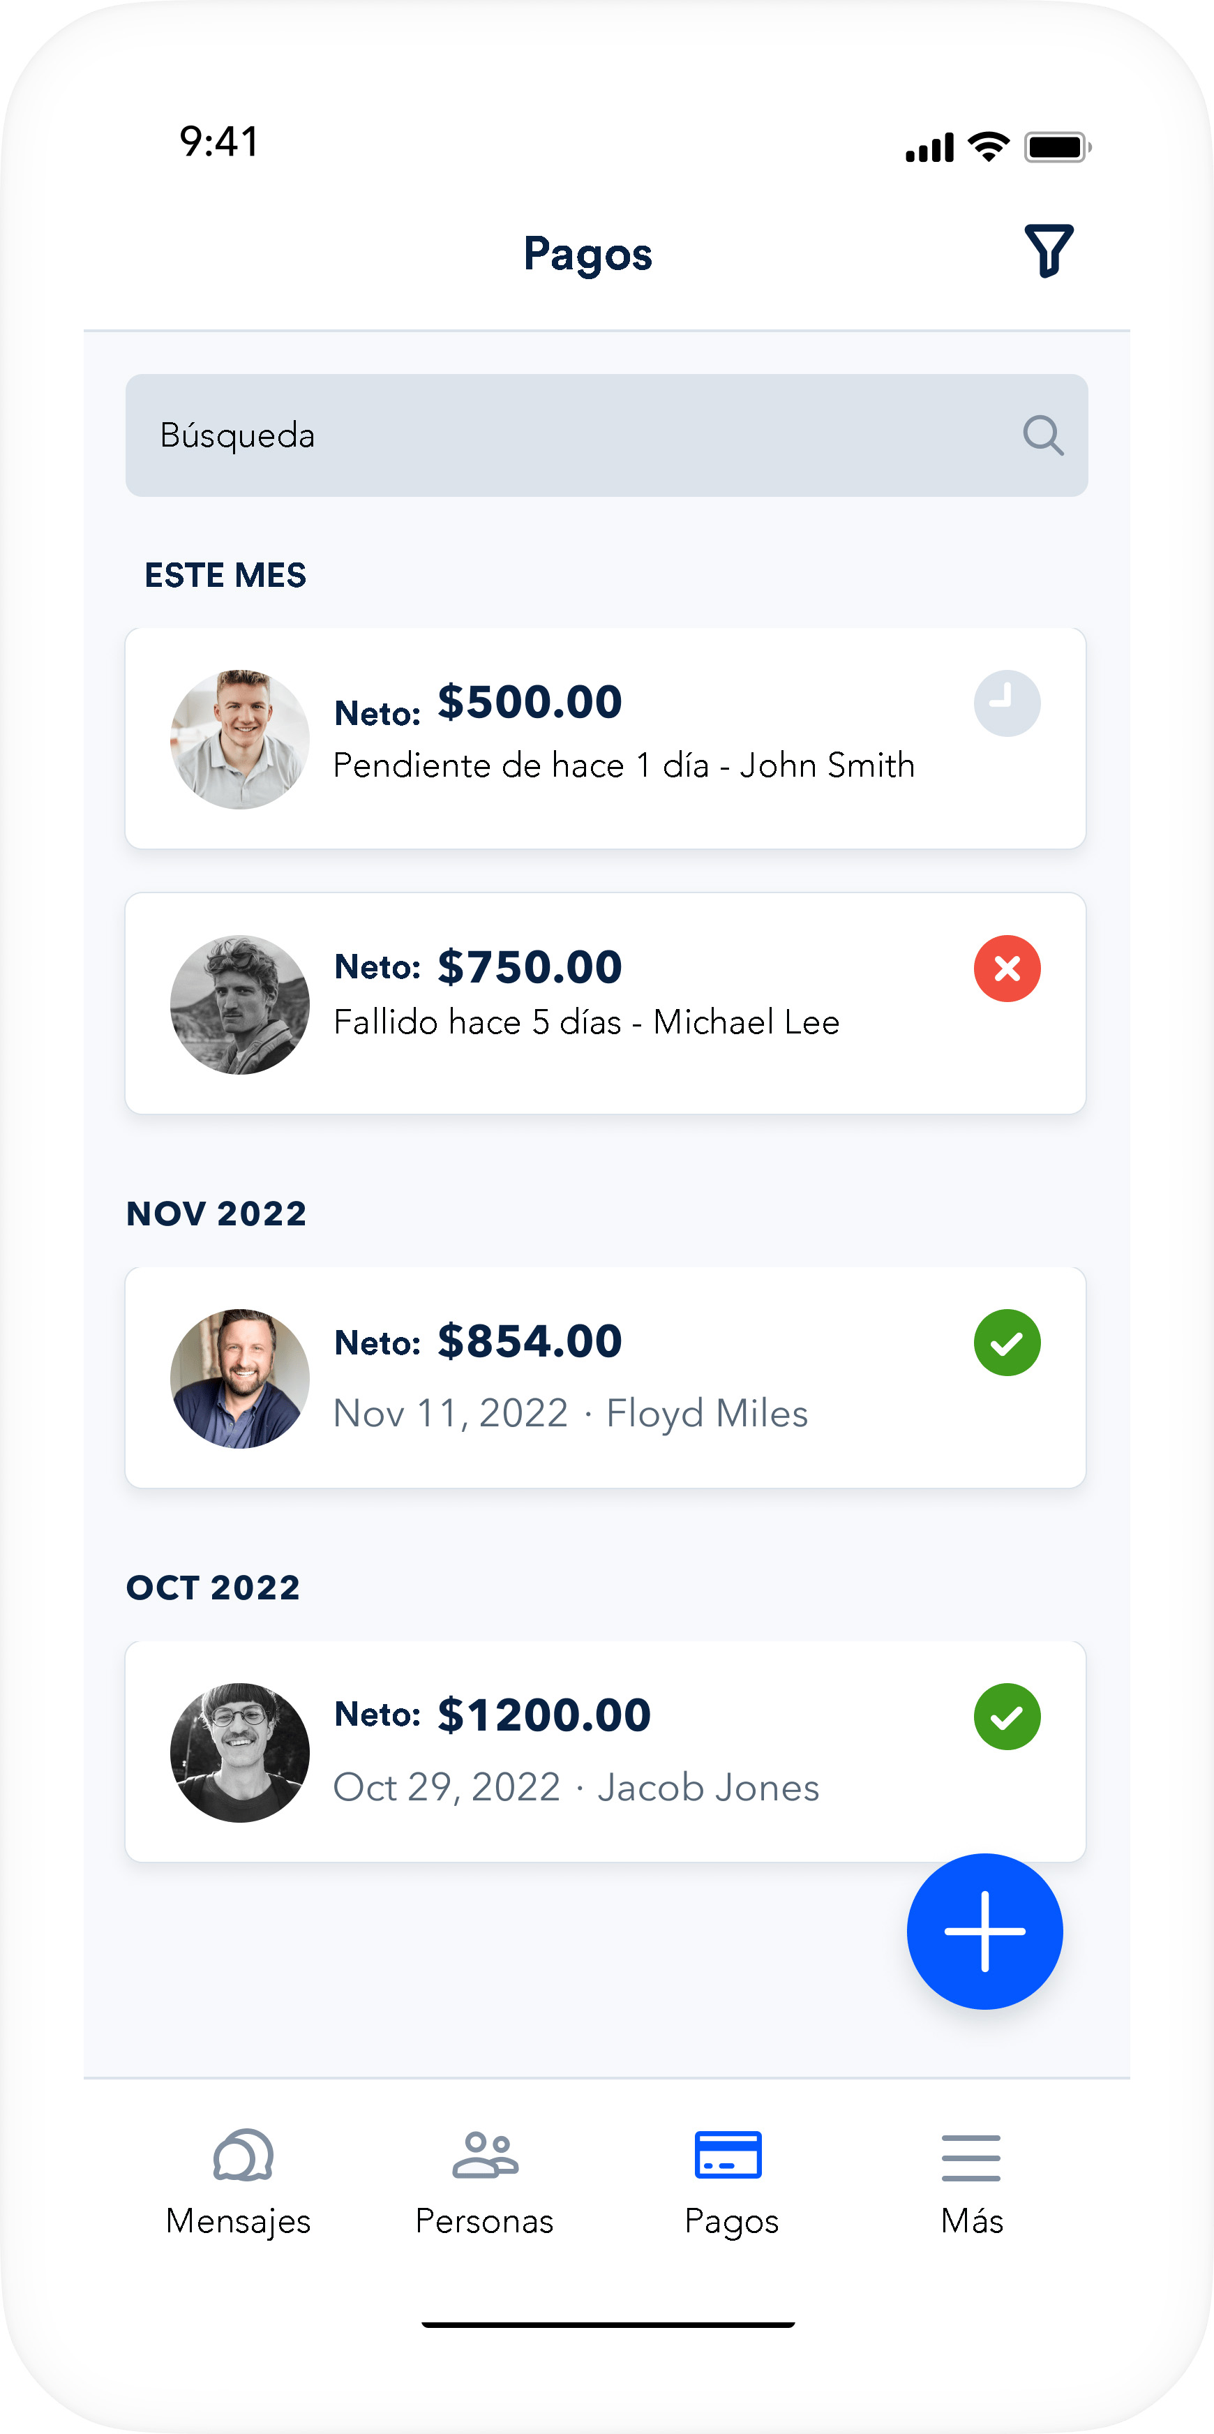The image size is (1214, 2434).
Task: Open Michael Lee's profile photo
Action: pos(240,1006)
